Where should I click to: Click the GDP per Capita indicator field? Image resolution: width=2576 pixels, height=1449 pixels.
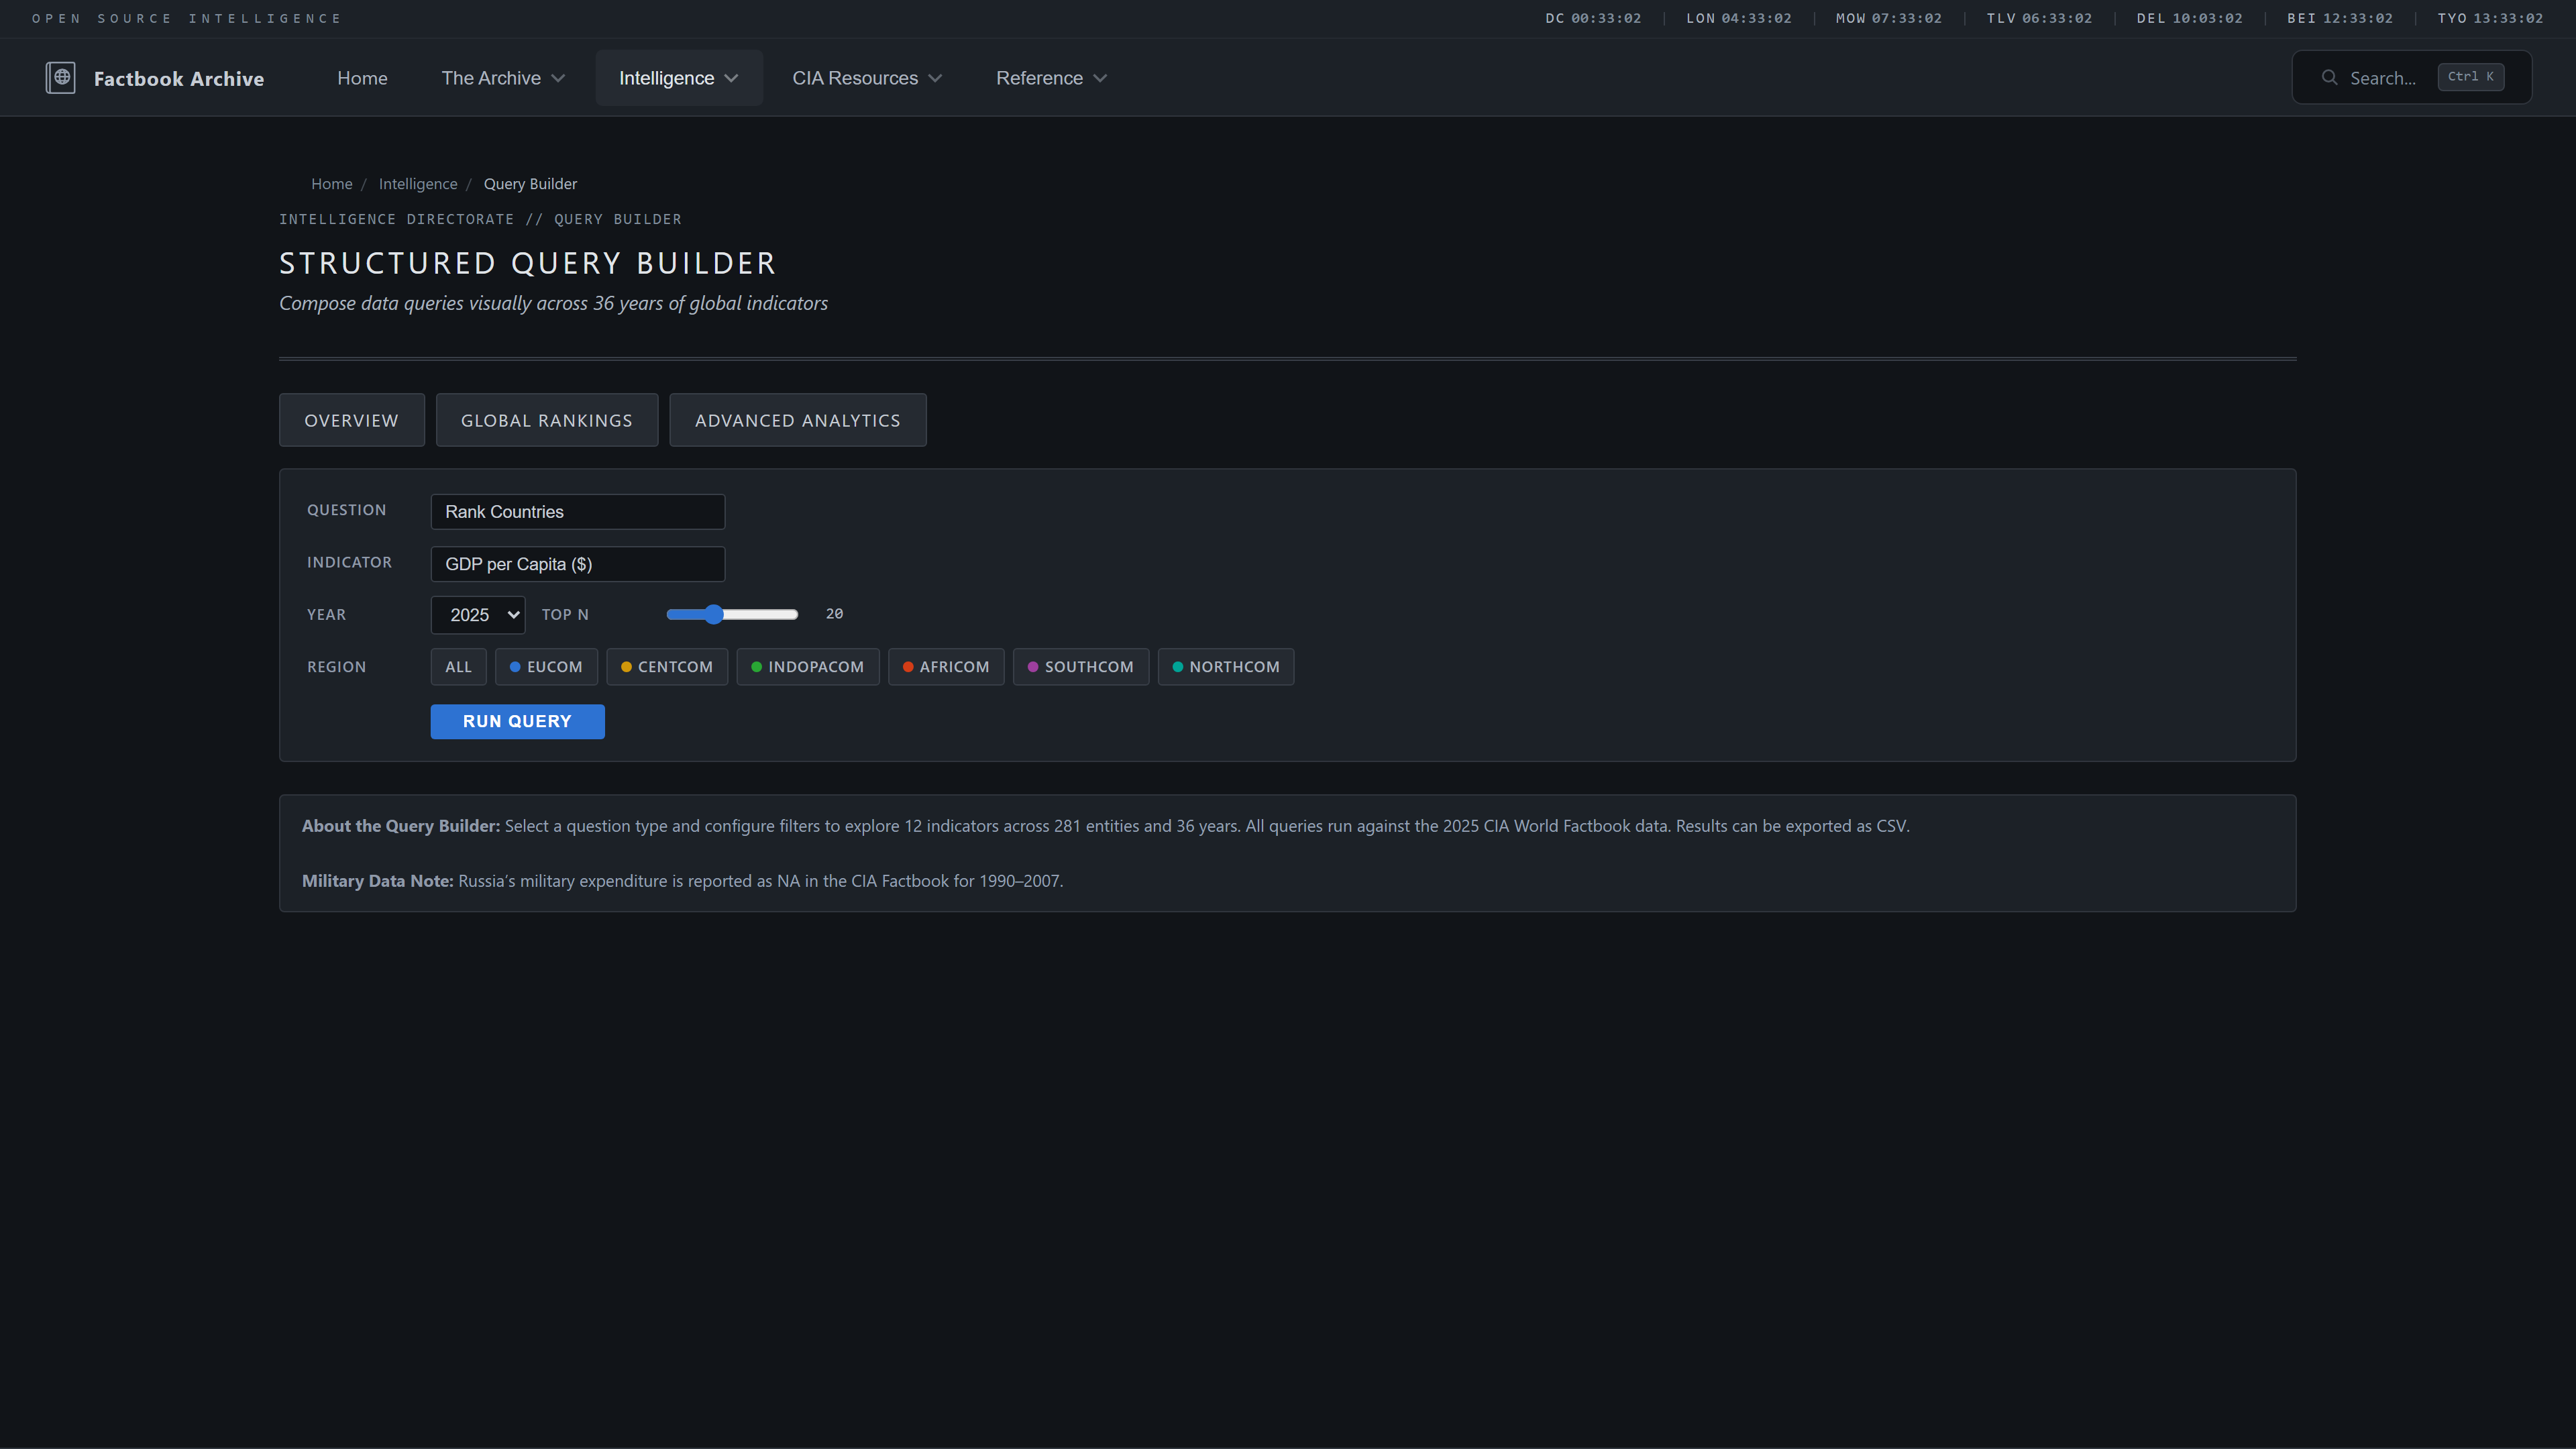click(578, 564)
